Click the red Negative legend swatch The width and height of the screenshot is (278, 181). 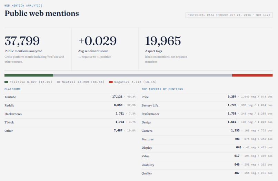[x=111, y=82]
